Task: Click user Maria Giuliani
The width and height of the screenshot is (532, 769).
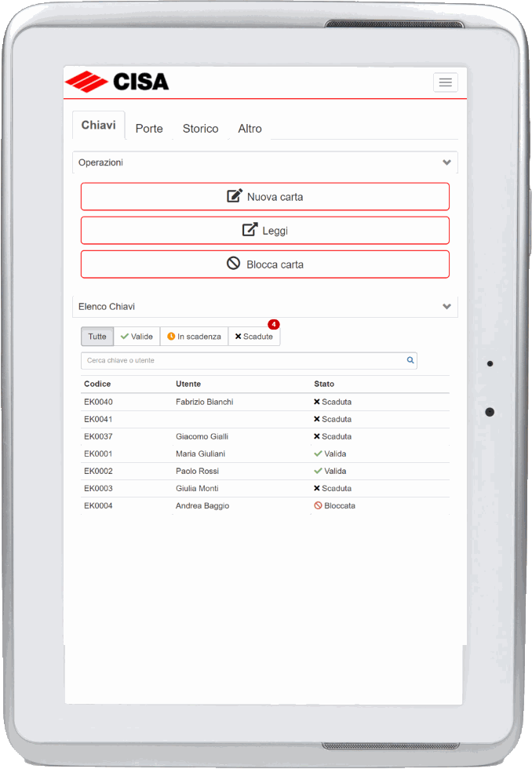Action: tap(201, 454)
